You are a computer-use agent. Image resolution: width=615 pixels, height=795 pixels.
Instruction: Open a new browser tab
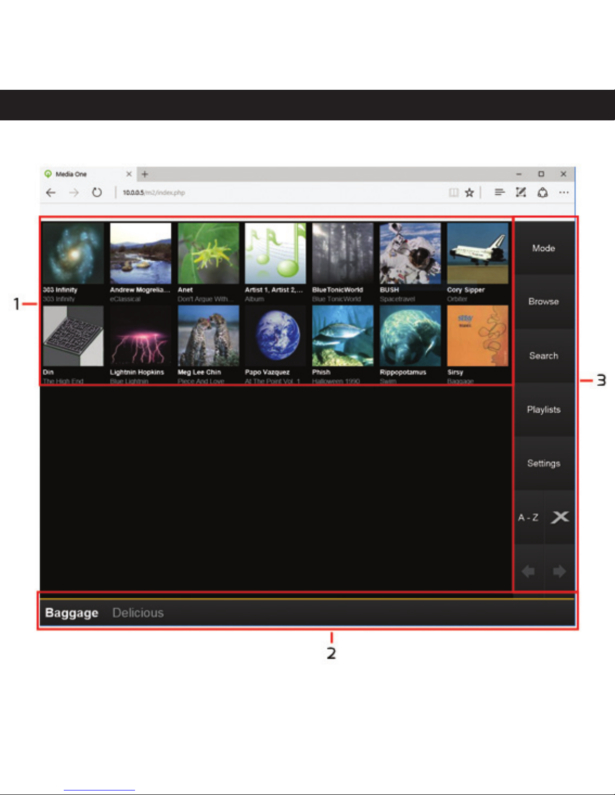click(145, 174)
